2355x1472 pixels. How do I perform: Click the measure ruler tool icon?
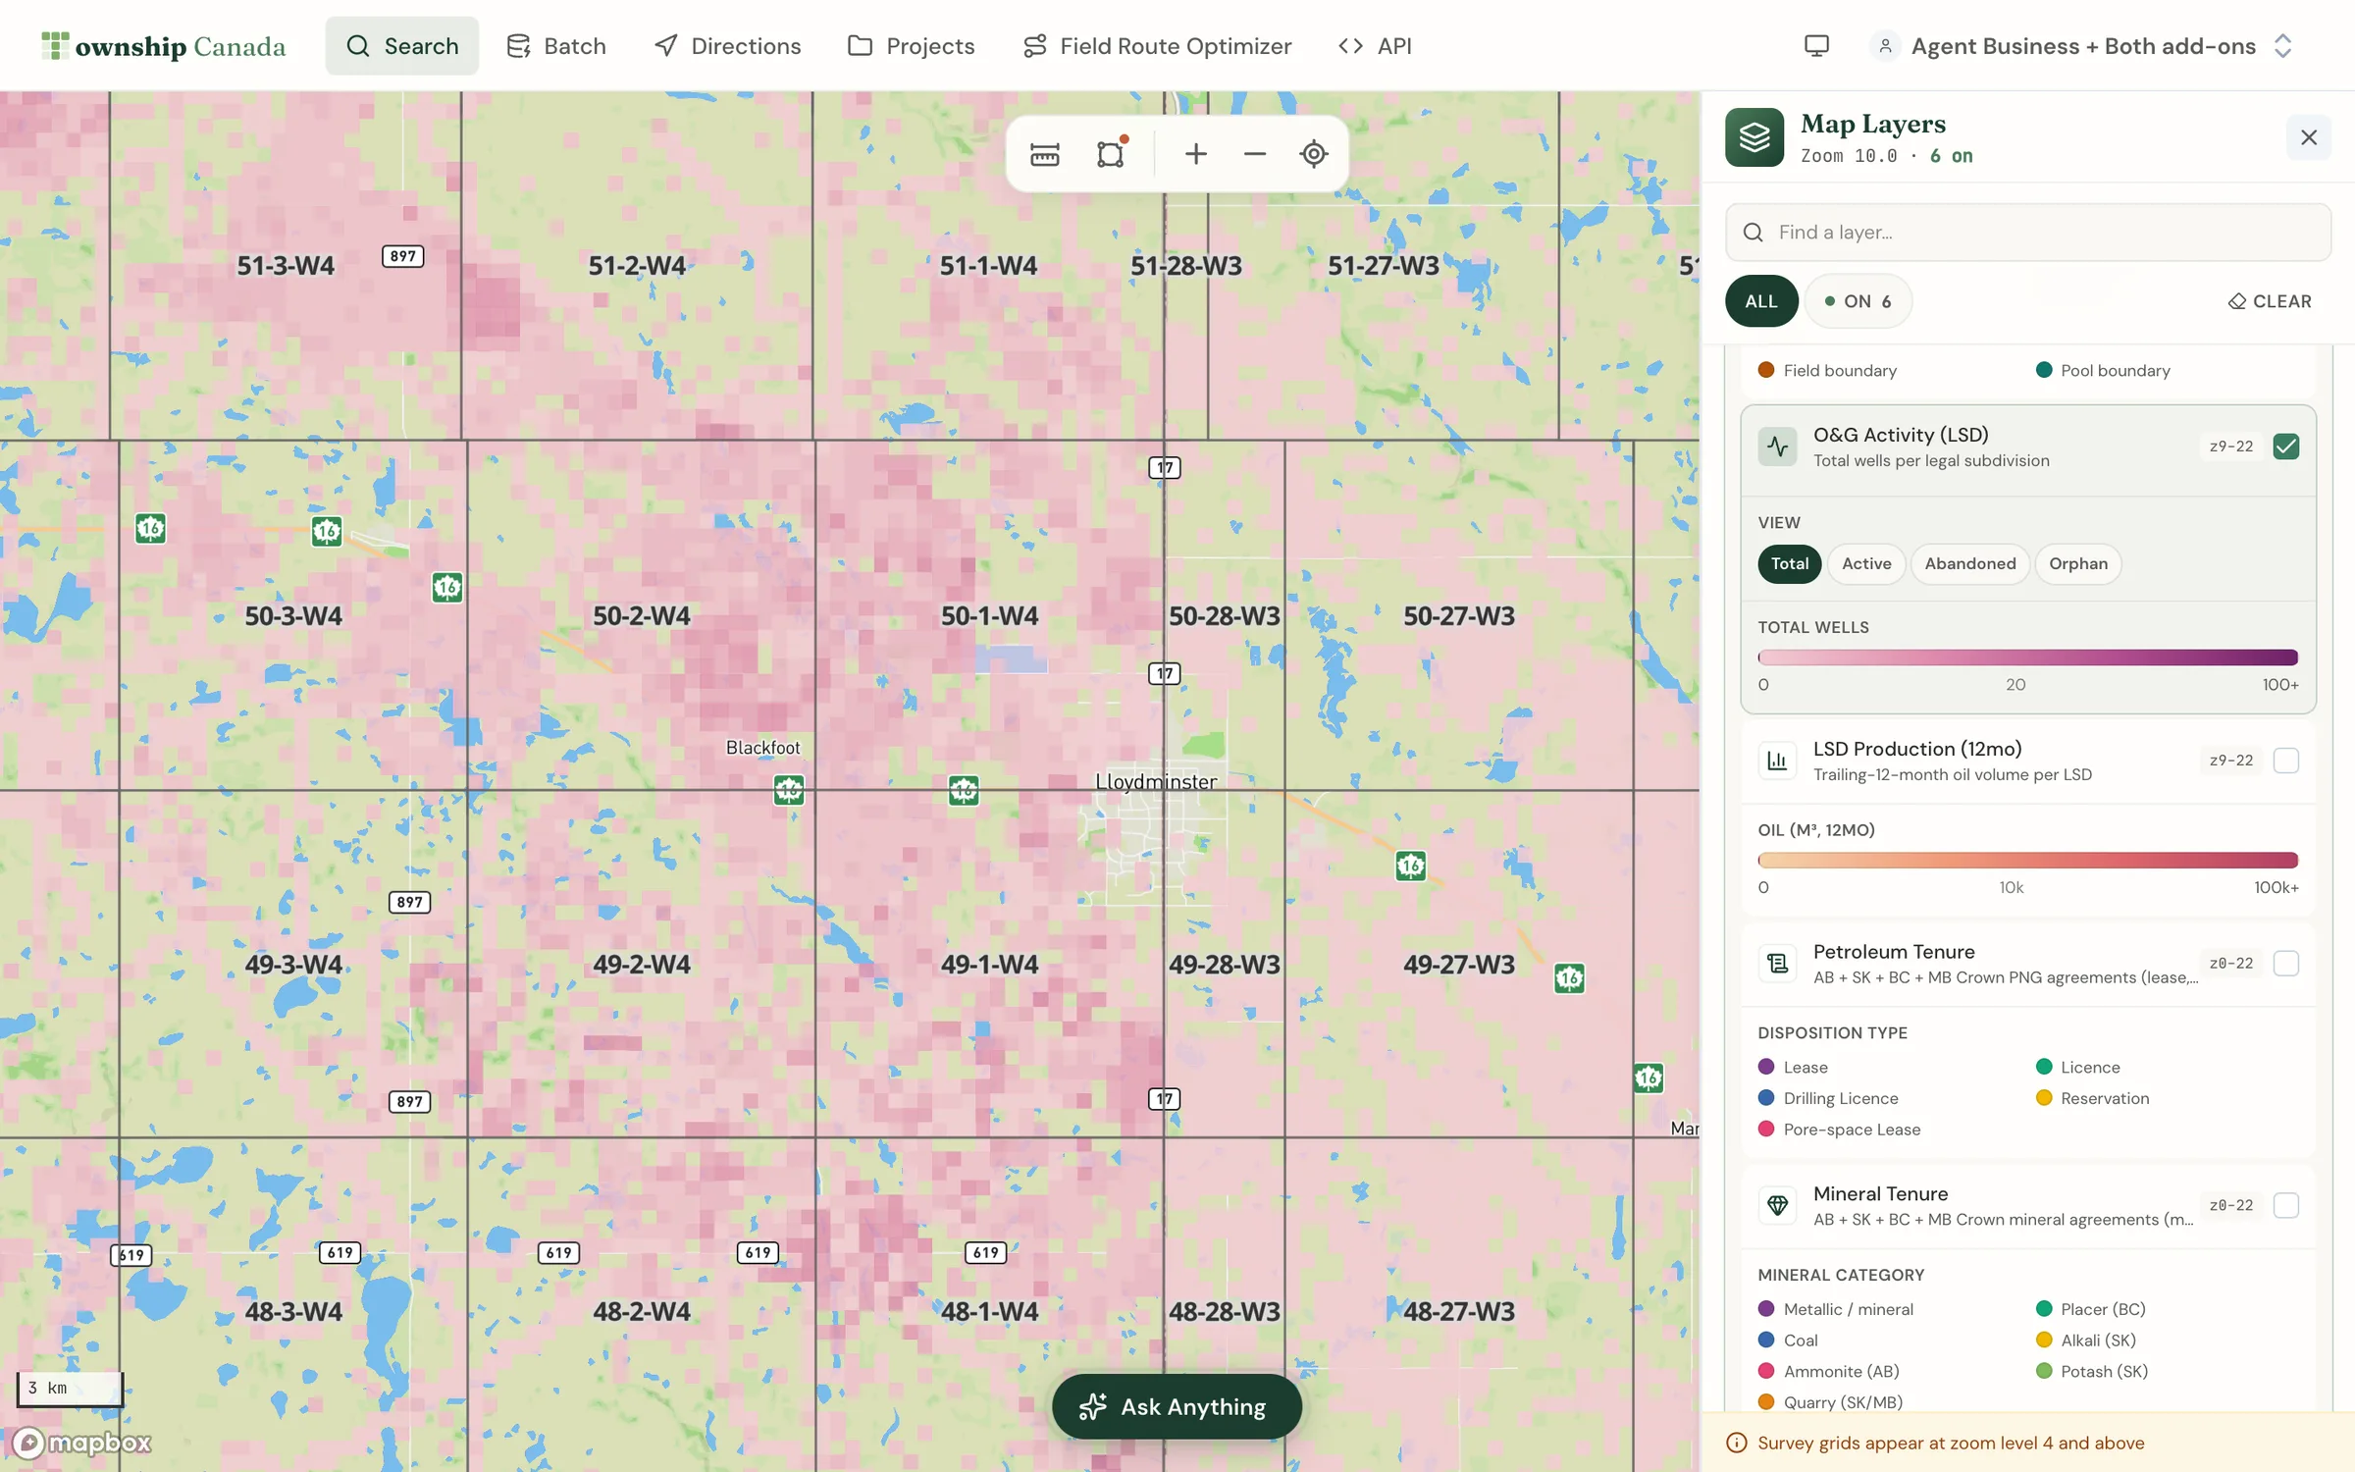click(1044, 154)
